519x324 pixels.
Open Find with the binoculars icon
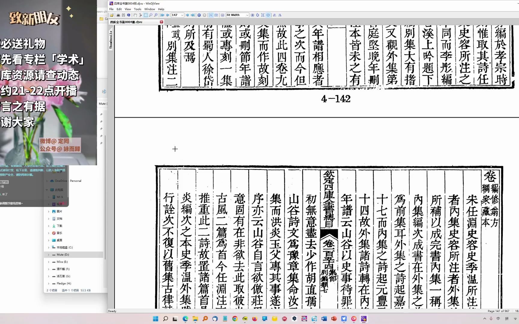[x=123, y=15]
